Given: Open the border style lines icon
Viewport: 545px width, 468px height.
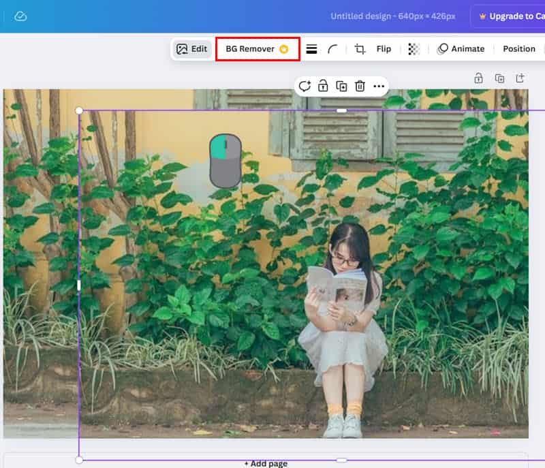Looking at the screenshot, I should tap(311, 49).
